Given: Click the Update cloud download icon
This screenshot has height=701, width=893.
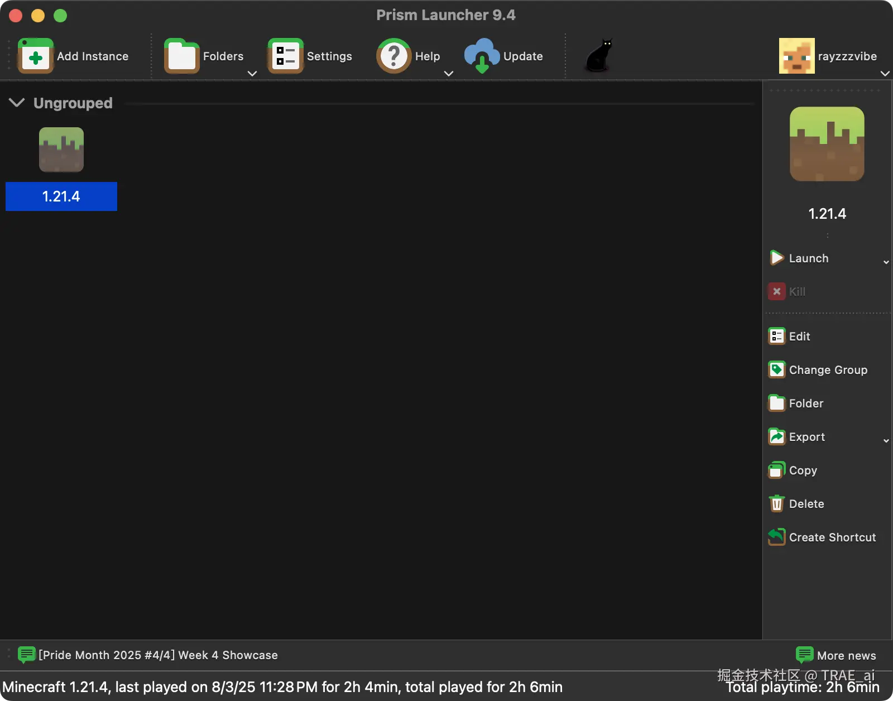Looking at the screenshot, I should coord(482,56).
